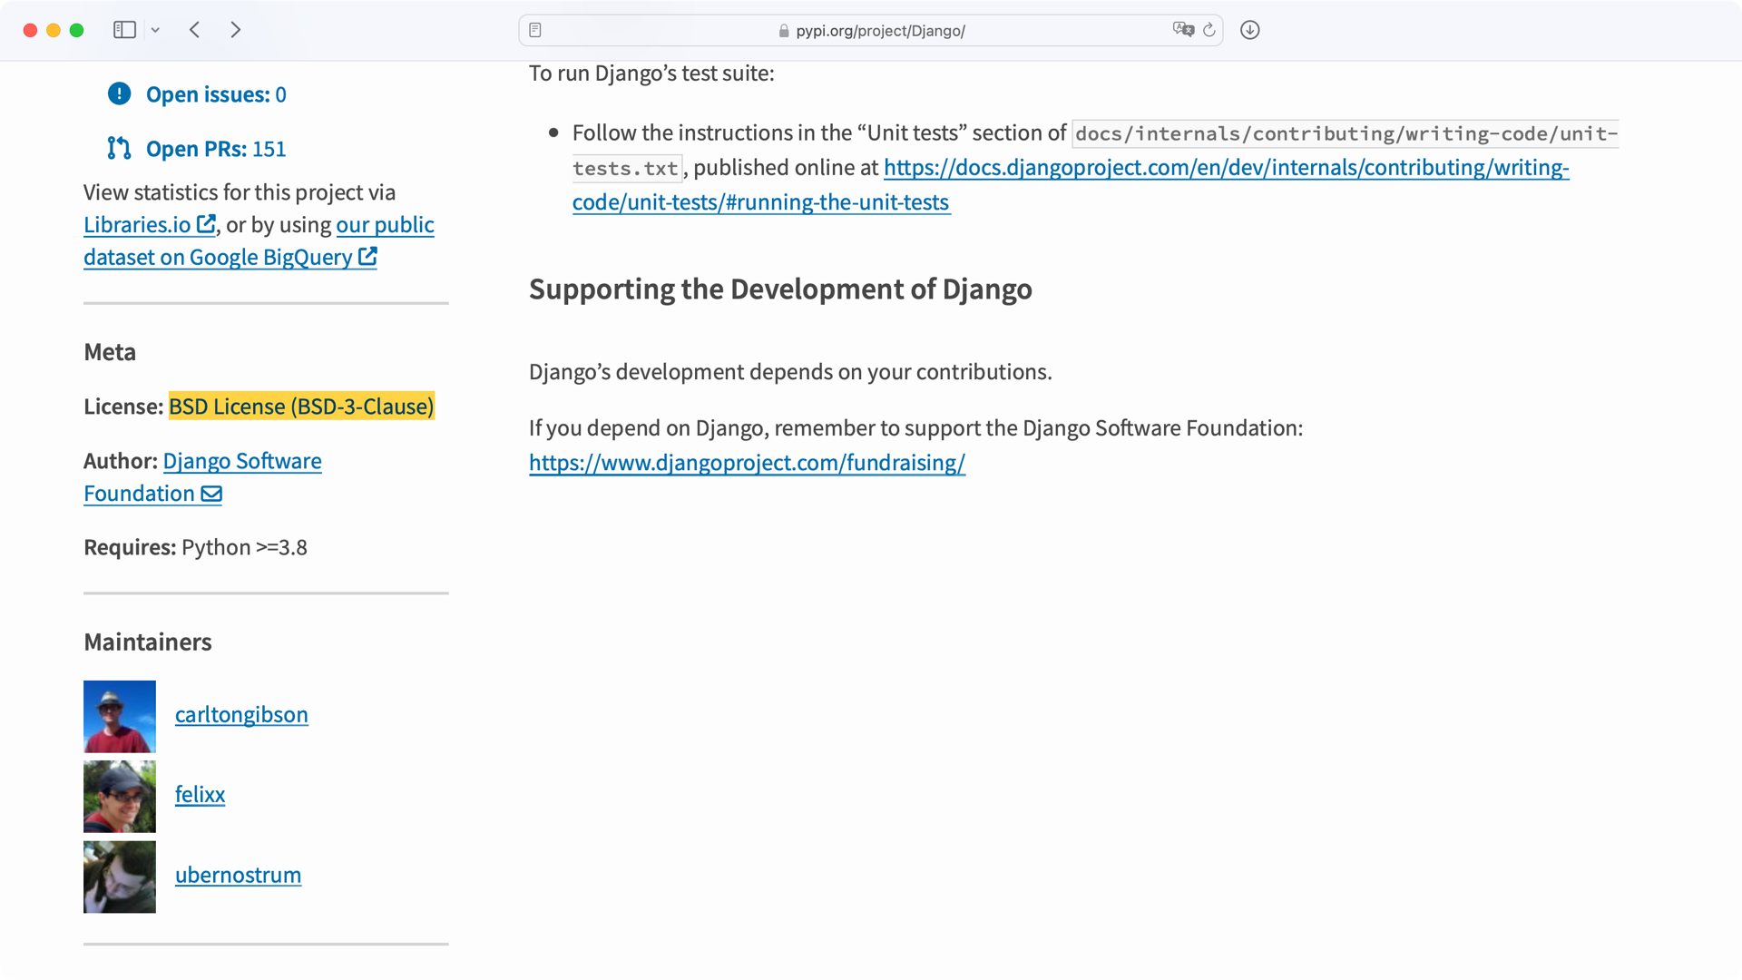The height and width of the screenshot is (980, 1742).
Task: Open the felixx maintainer link
Action: tap(200, 794)
